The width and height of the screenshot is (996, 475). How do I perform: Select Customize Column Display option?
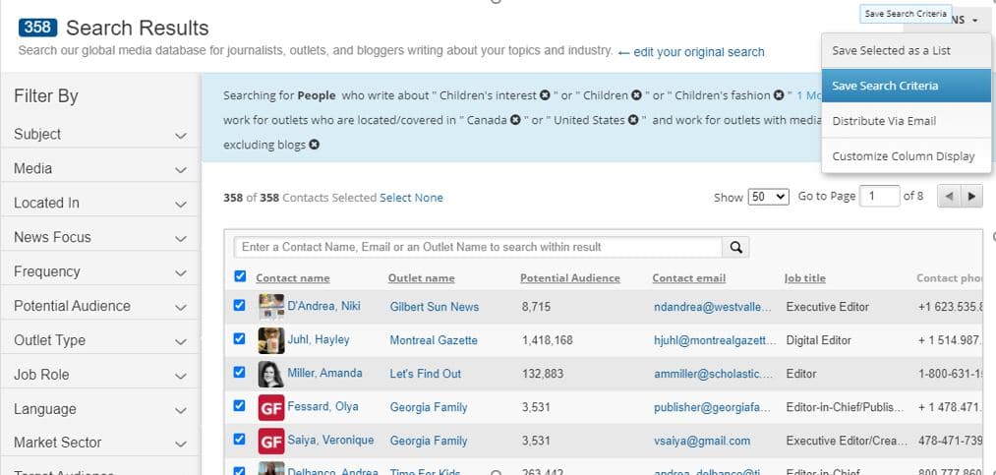pyautogui.click(x=903, y=156)
